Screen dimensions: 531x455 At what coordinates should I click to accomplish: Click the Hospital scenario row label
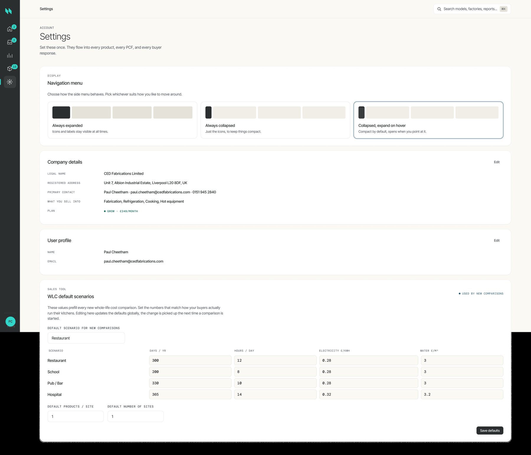pyautogui.click(x=55, y=395)
